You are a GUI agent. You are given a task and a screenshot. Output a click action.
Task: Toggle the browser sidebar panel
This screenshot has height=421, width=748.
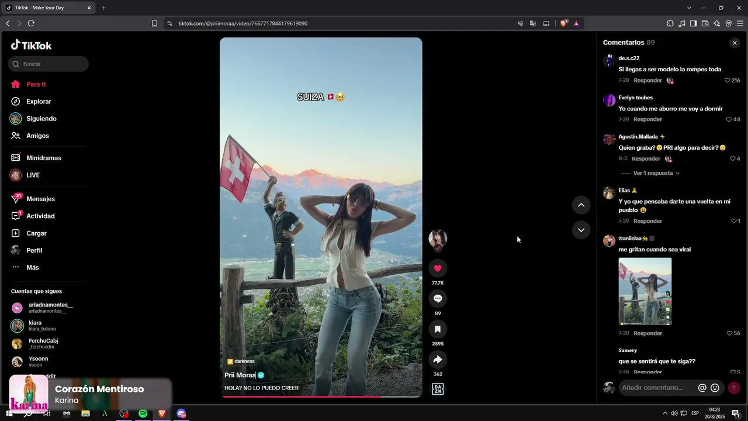coord(693,23)
